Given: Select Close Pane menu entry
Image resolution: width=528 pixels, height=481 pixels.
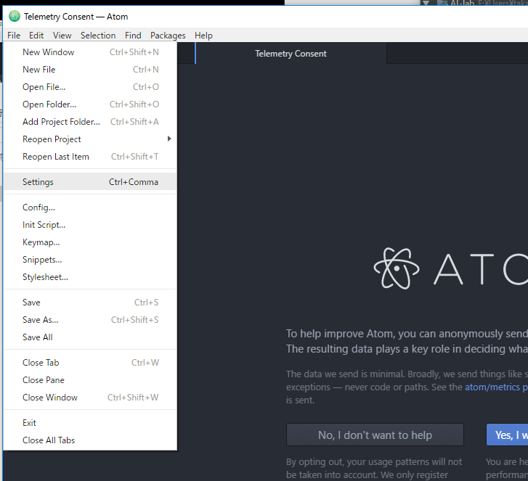Looking at the screenshot, I should [90, 380].
